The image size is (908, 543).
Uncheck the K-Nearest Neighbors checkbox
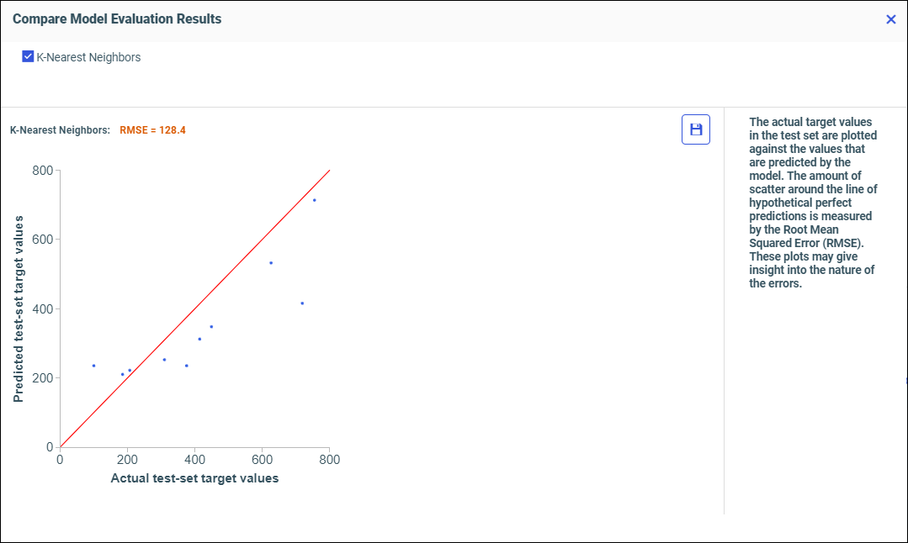tap(28, 57)
